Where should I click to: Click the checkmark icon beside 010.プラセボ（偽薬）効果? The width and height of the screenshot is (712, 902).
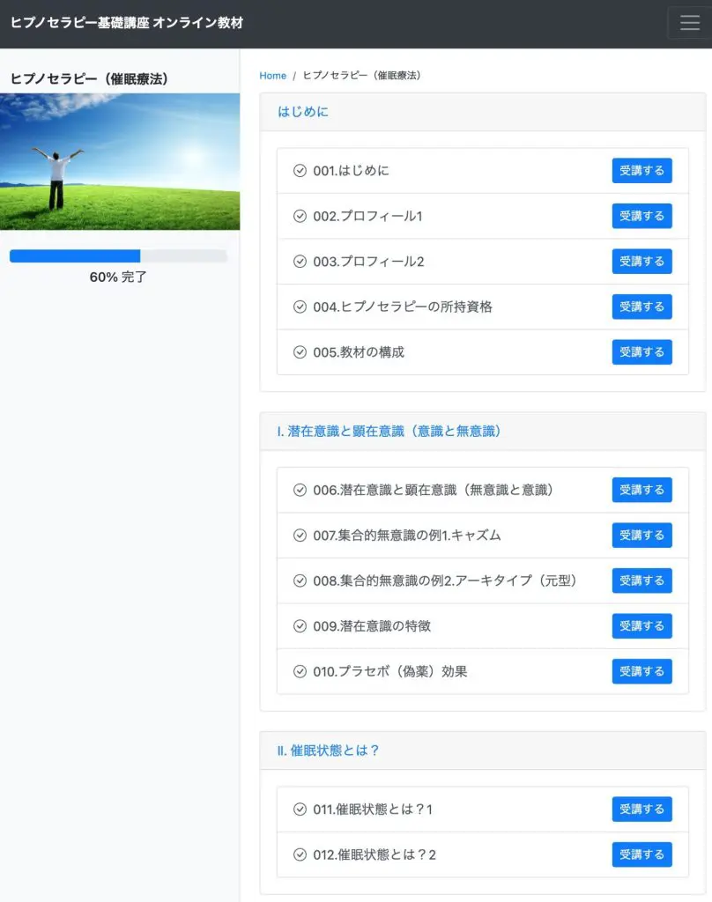tap(300, 672)
